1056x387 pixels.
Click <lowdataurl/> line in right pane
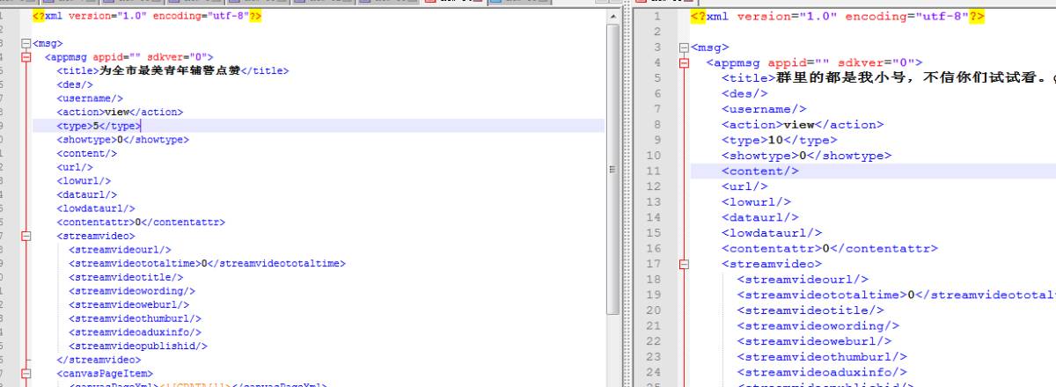772,233
